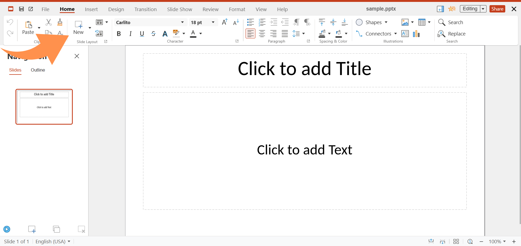Image resolution: width=521 pixels, height=246 pixels.
Task: Click the Replace icon in Search group
Action: point(441,34)
